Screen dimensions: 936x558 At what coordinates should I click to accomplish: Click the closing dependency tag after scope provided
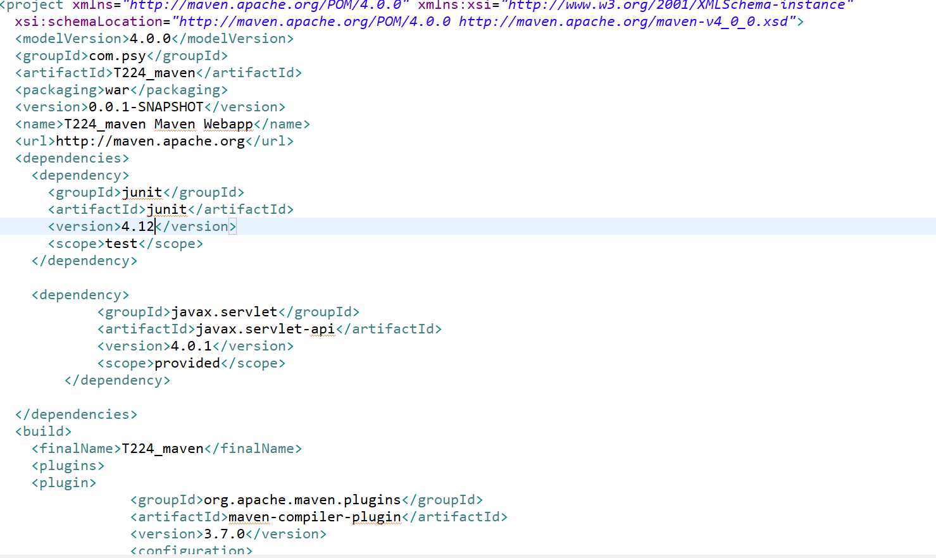(x=118, y=380)
